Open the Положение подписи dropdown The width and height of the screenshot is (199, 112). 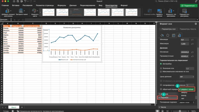coord(187,102)
